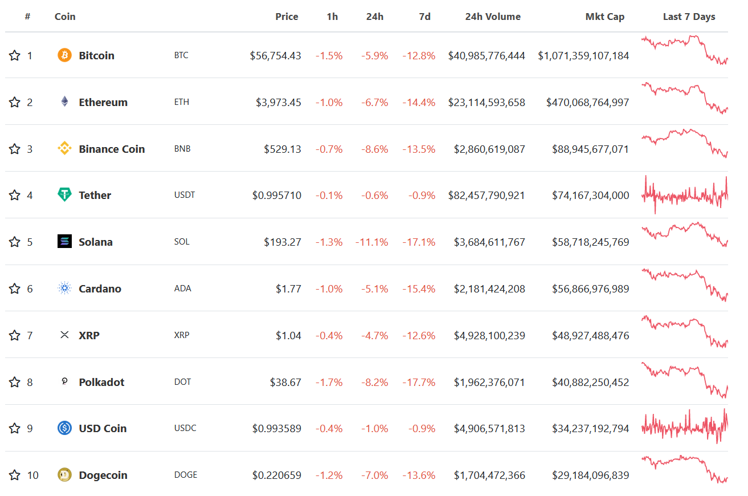Open the Cardano coin link
The height and width of the screenshot is (496, 748).
click(100, 288)
